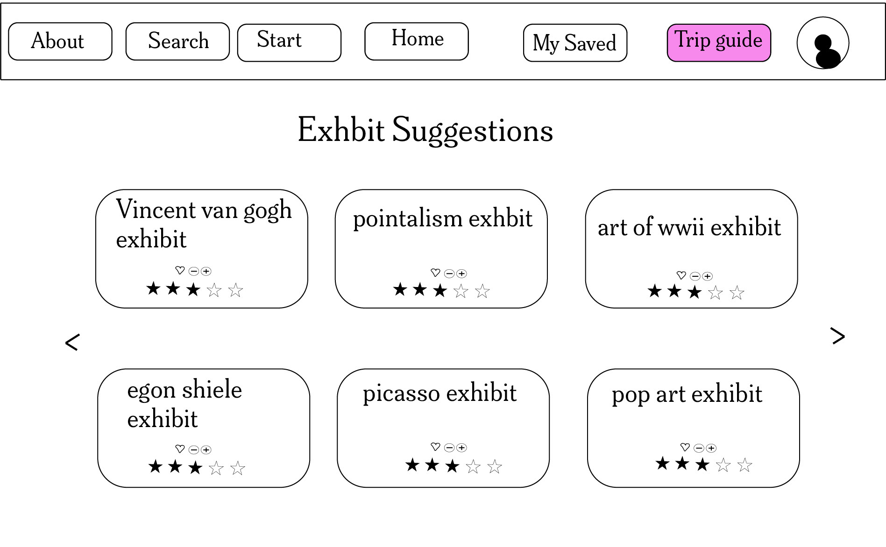Toggle heart on pointalism exhbit card

(435, 273)
